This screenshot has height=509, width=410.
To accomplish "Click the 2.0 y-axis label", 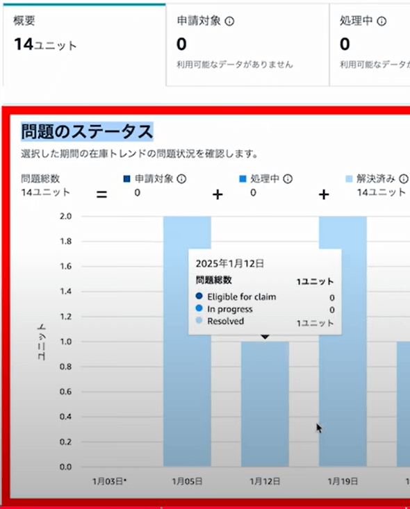I will 65,216.
